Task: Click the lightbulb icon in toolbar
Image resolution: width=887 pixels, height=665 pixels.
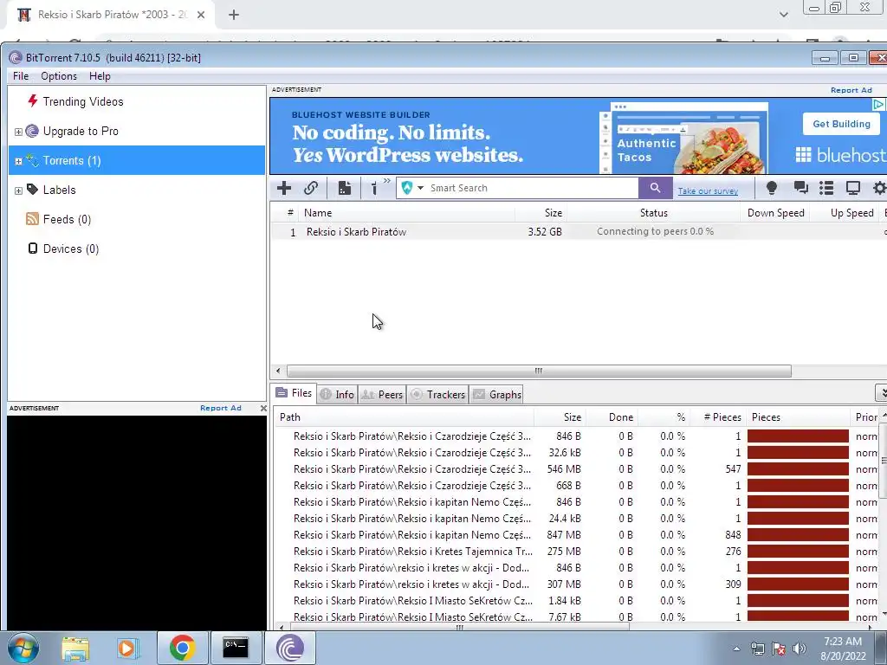Action: tap(771, 188)
